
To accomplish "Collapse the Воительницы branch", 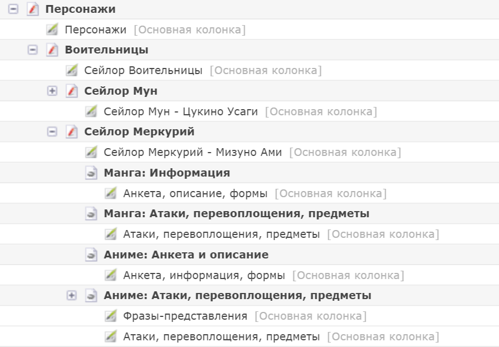I will pos(33,50).
